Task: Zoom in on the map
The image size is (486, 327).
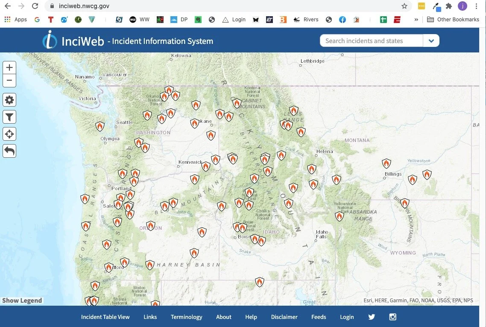Action: point(9,67)
